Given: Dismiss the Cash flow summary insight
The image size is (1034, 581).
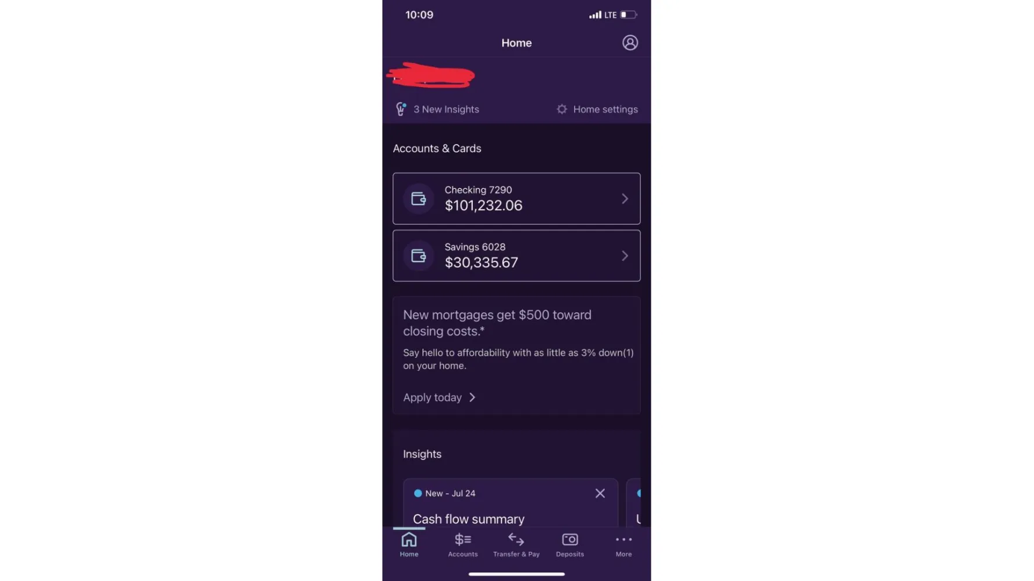Looking at the screenshot, I should [x=600, y=493].
